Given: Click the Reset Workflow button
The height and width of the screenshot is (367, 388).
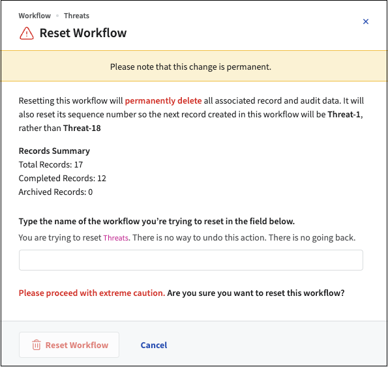Looking at the screenshot, I should coord(69,345).
